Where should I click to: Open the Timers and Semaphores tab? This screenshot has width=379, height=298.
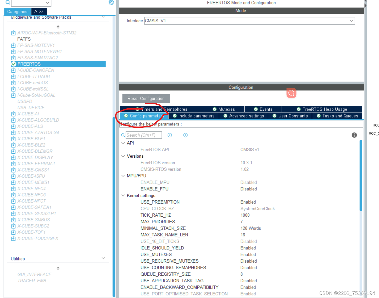coord(161,109)
